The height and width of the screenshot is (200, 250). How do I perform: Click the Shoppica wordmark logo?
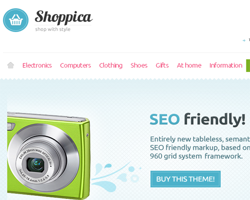coord(63,17)
